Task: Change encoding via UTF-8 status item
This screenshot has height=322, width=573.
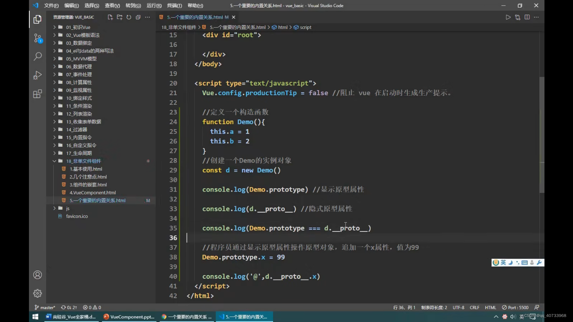Action: pos(458,307)
